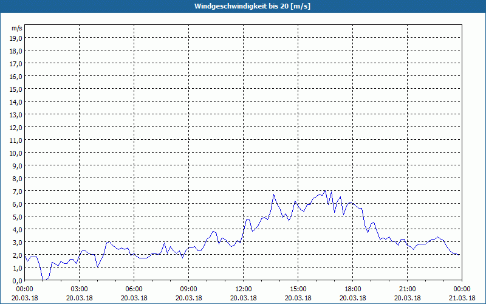This screenshot has width=486, height=304.
Task: Click the 17,0 y-axis value
Action: tap(16, 64)
